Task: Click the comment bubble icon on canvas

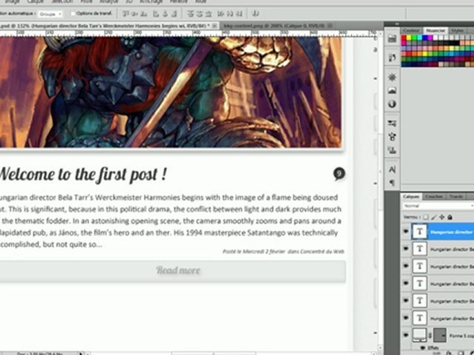Action: click(x=339, y=174)
